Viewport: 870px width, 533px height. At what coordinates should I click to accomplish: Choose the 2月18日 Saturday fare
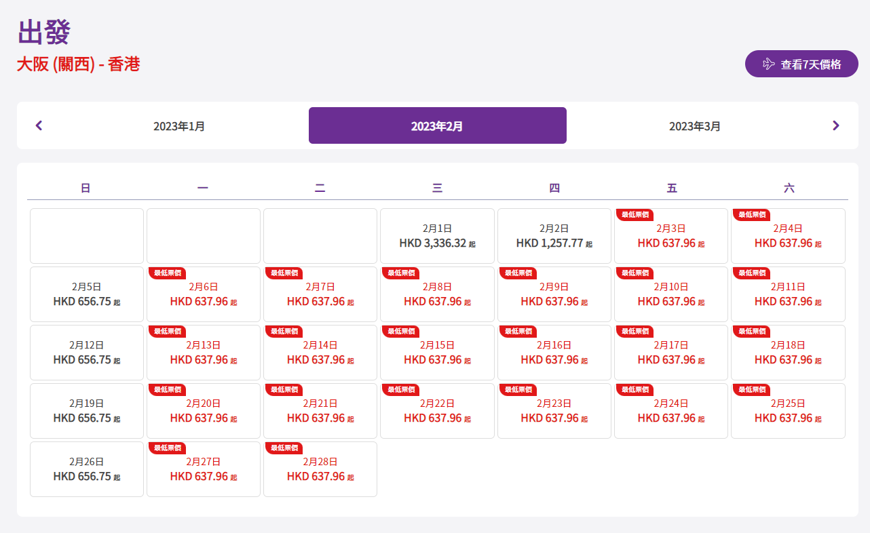click(x=788, y=353)
